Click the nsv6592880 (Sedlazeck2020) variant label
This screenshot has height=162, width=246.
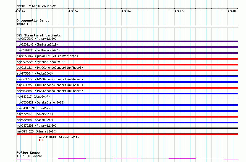tap(38, 50)
